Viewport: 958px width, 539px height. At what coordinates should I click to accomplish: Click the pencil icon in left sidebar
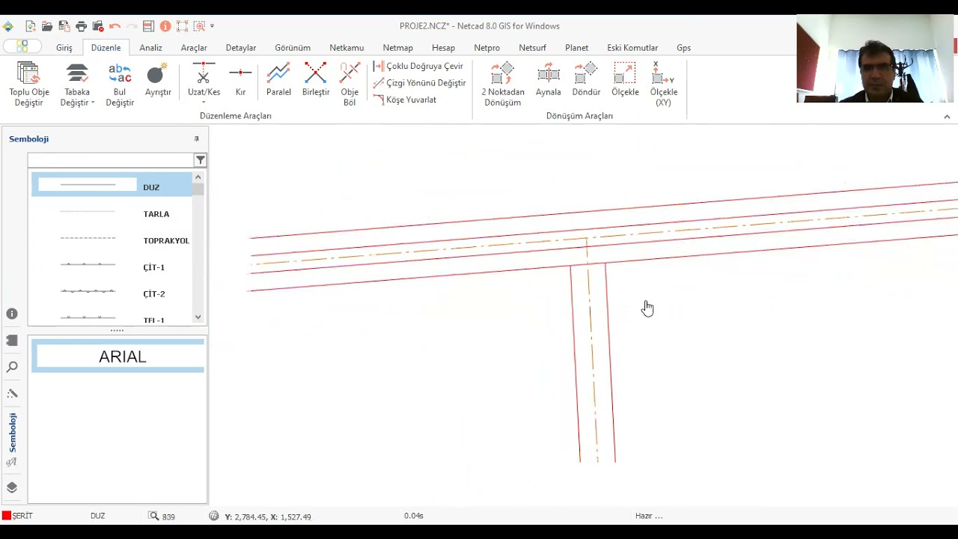tap(12, 393)
